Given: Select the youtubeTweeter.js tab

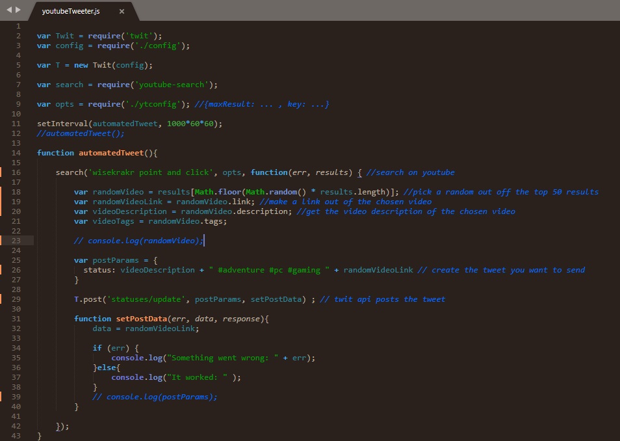Looking at the screenshot, I should tap(71, 11).
